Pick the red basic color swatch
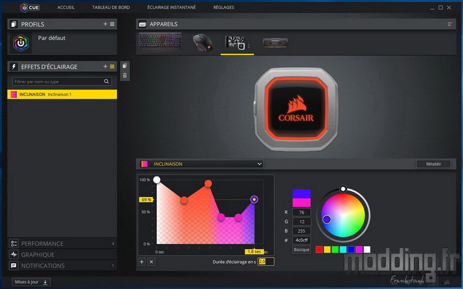This screenshot has height=289, width=463. click(x=319, y=250)
